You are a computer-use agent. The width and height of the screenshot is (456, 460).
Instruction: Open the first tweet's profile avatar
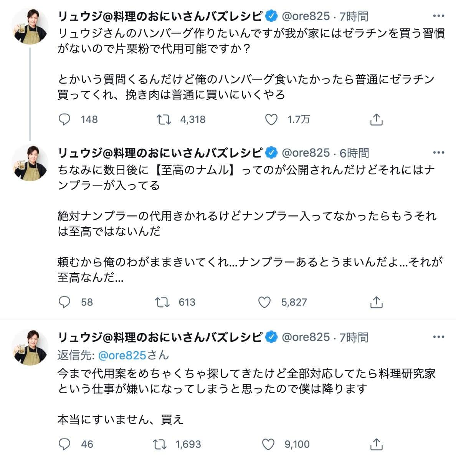click(x=31, y=26)
